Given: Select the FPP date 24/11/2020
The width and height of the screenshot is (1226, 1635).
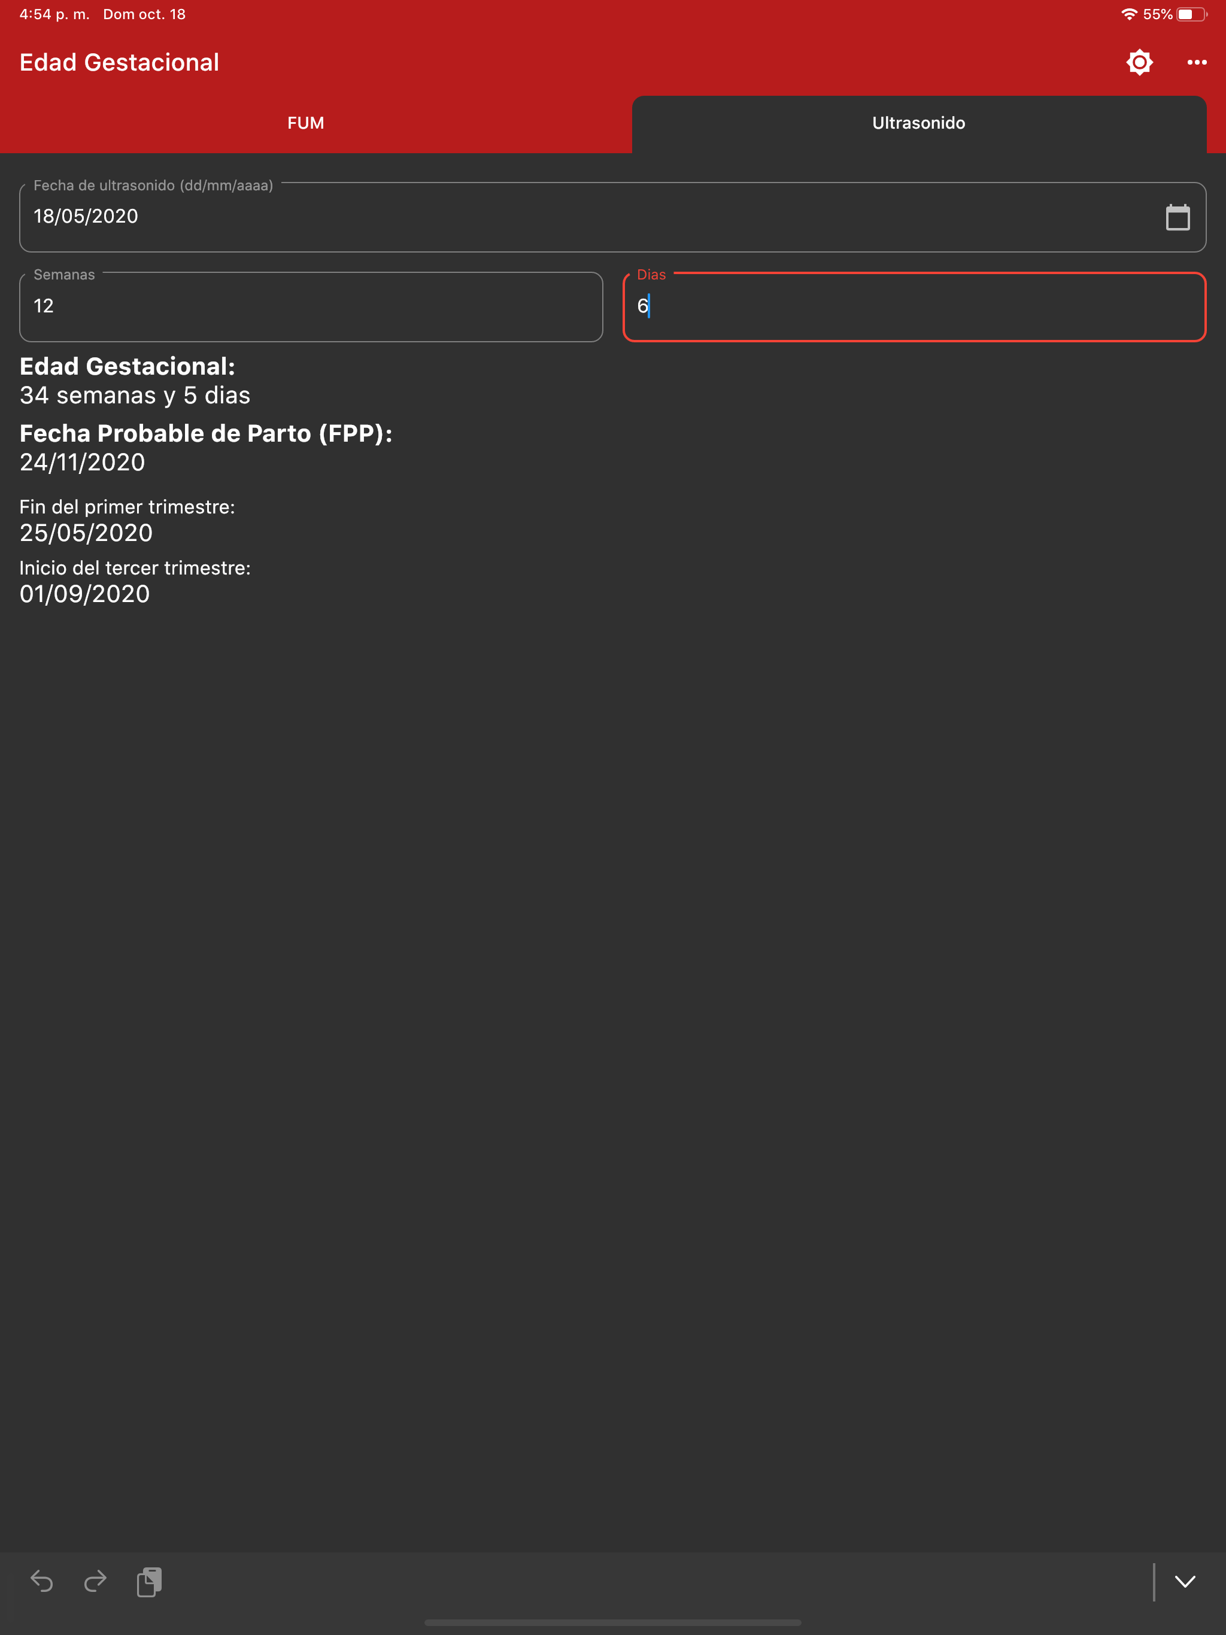Looking at the screenshot, I should click(x=82, y=463).
